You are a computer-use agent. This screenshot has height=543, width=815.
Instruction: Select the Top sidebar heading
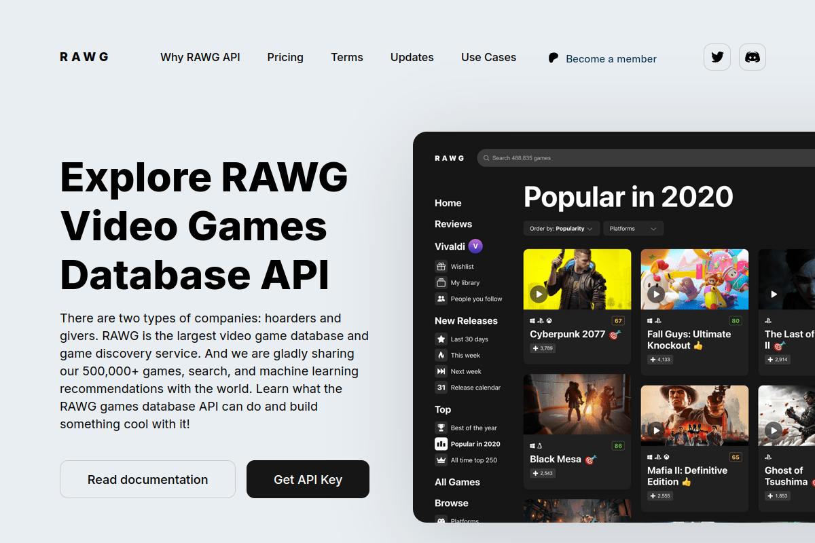[443, 409]
